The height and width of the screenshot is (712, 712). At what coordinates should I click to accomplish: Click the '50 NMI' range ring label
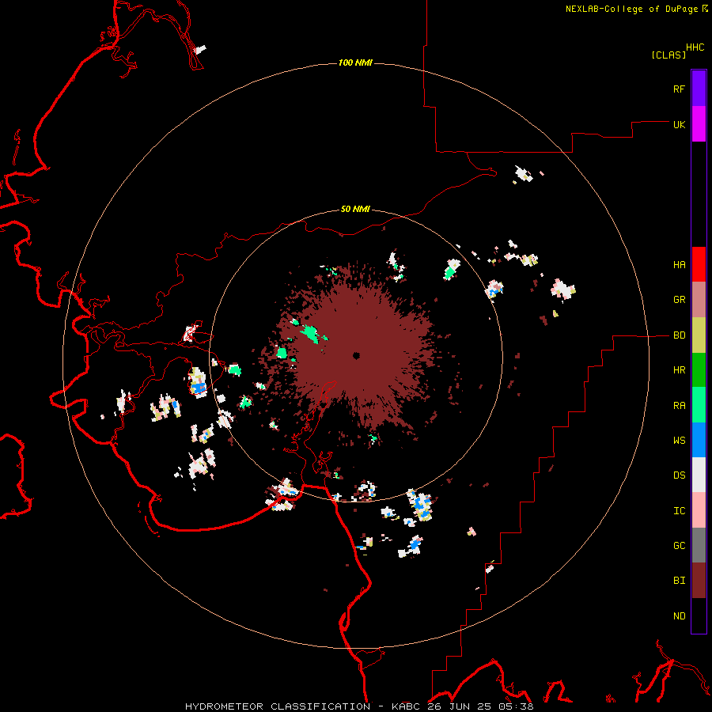(x=355, y=209)
